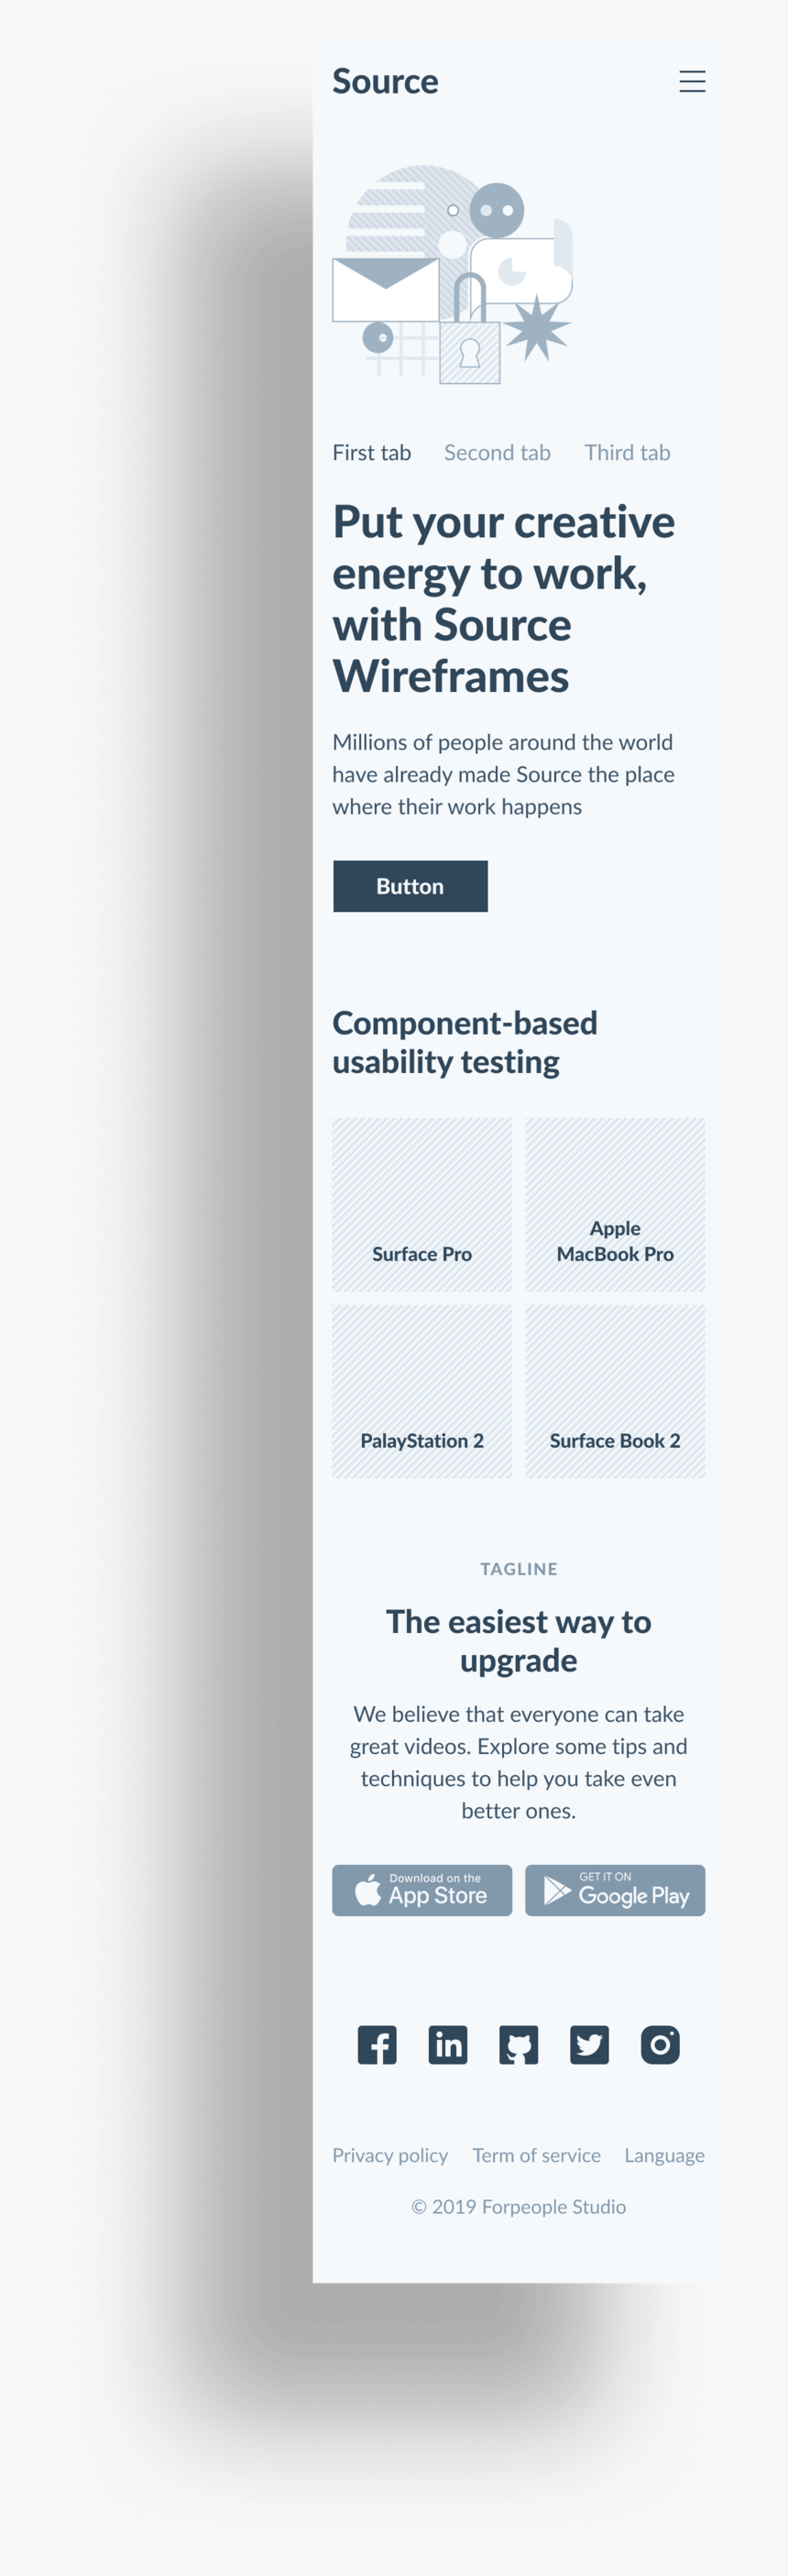The width and height of the screenshot is (788, 2576).
Task: Click the Source logo text
Action: tap(385, 82)
